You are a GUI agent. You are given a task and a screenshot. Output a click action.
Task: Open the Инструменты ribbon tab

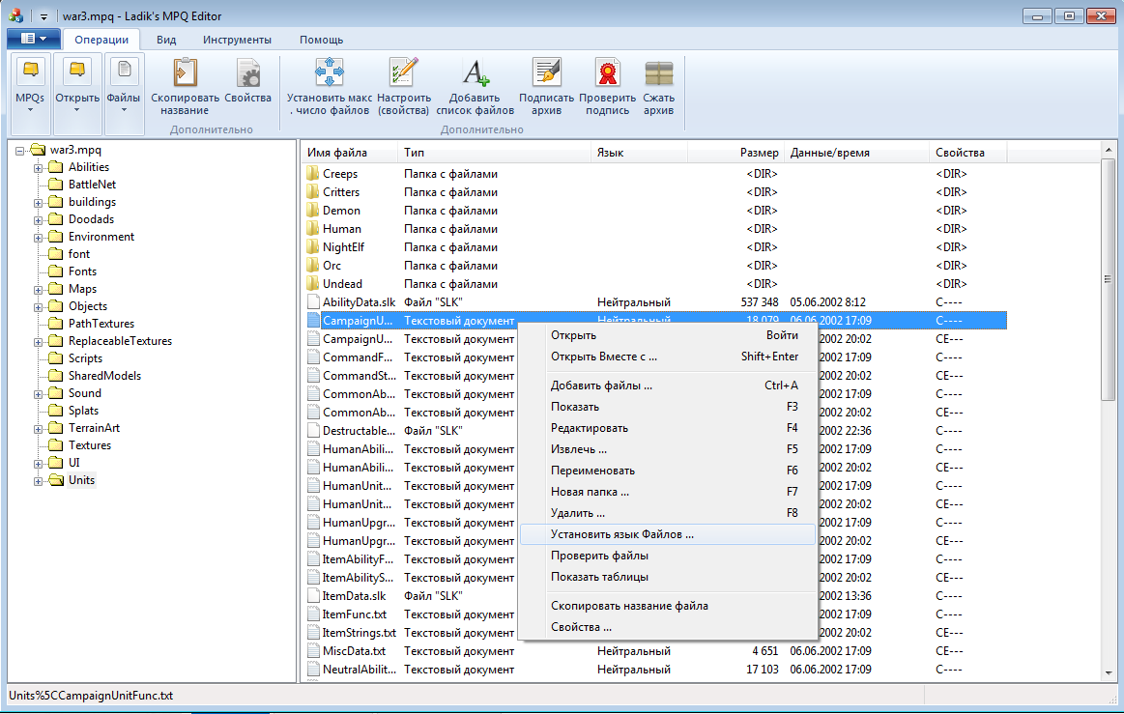tap(238, 40)
